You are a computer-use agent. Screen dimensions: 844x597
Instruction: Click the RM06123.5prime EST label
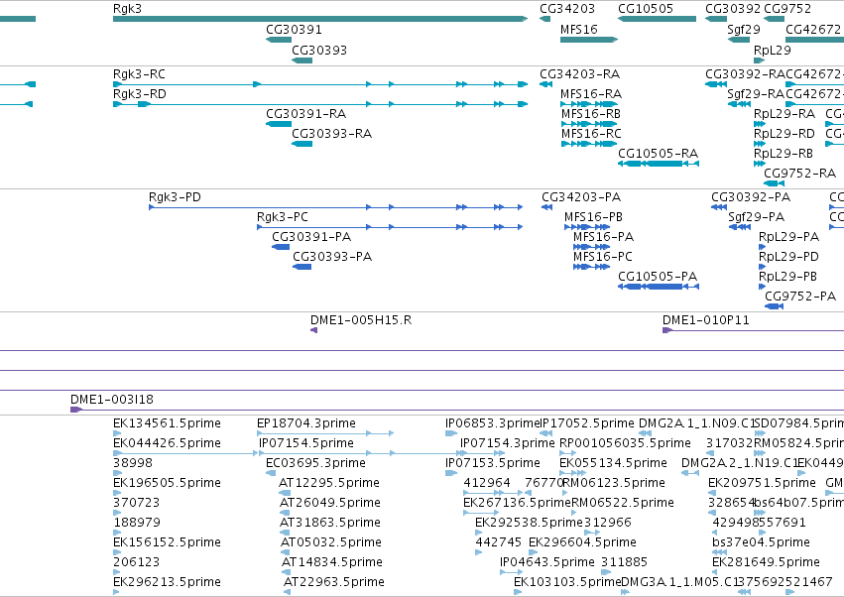click(614, 483)
